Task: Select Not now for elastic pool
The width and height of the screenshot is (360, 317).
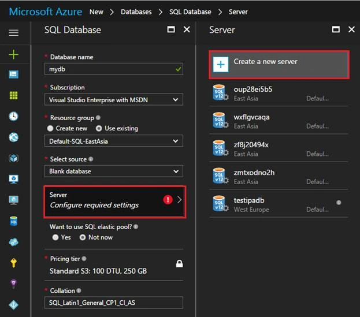Action: point(83,237)
